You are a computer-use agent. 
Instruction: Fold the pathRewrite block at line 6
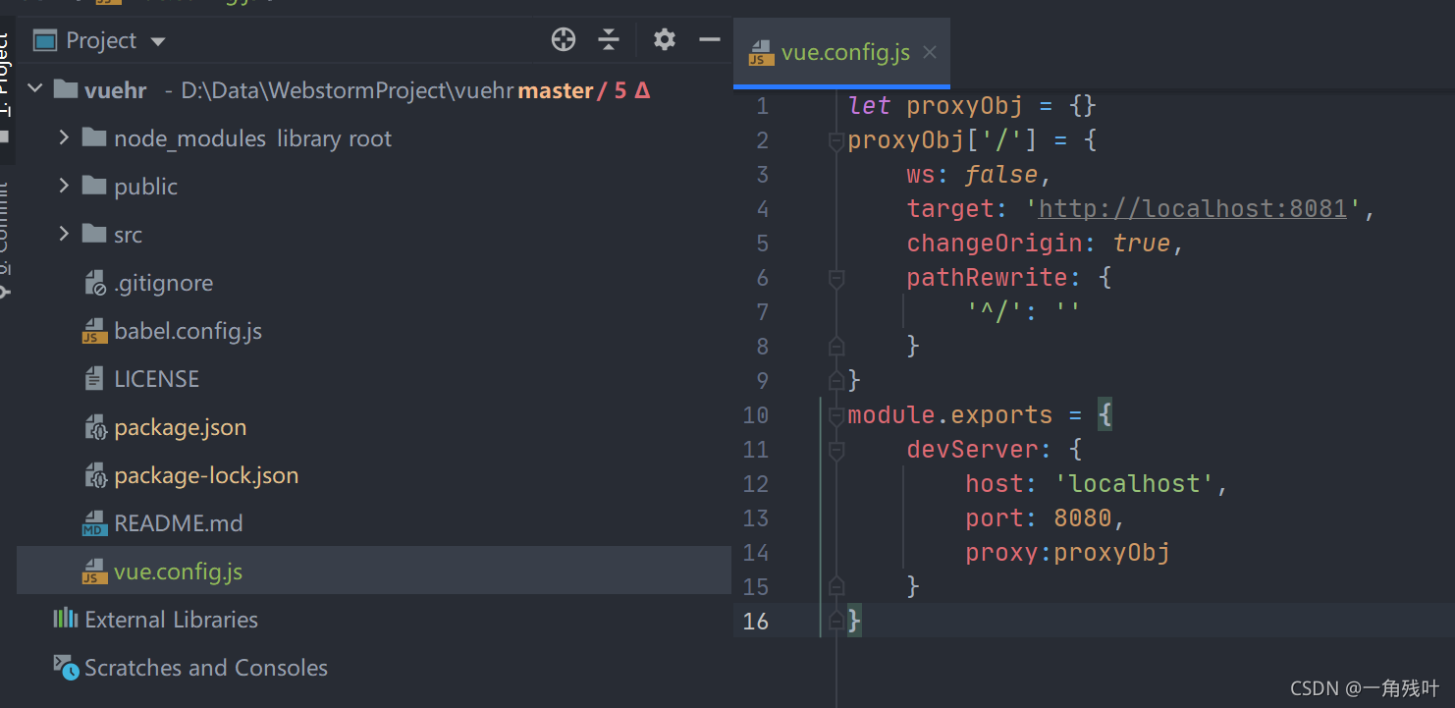[x=836, y=279]
